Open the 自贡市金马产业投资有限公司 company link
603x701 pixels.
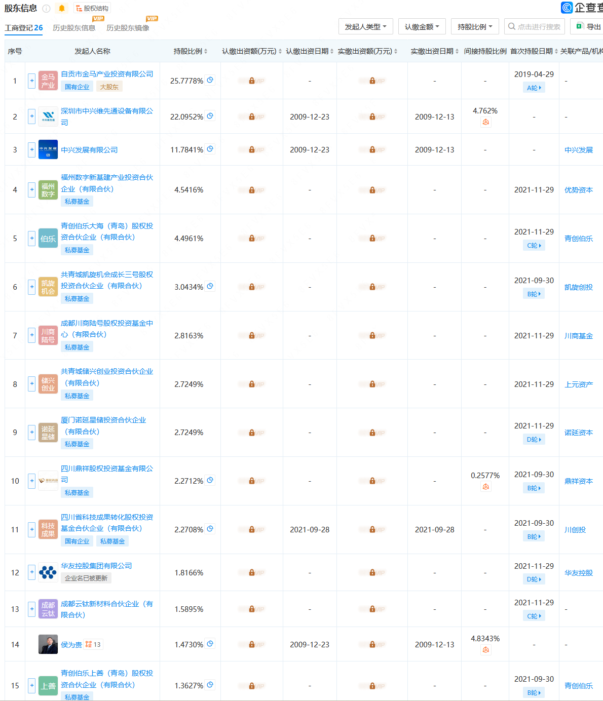point(107,74)
